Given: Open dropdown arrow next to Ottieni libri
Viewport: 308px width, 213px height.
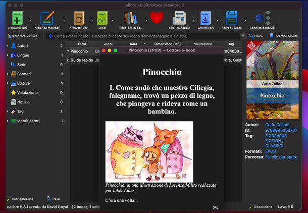Looking at the screenshot, I should click(218, 20).
